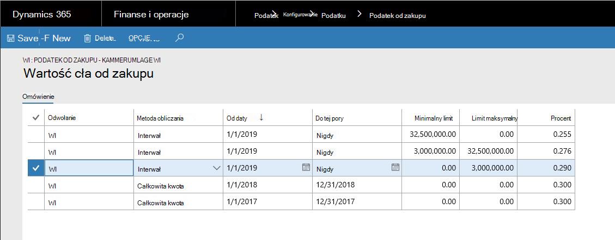Screen dimensions: 615x240
Task: Sort by Do tej pory column header
Action: (x=330, y=118)
